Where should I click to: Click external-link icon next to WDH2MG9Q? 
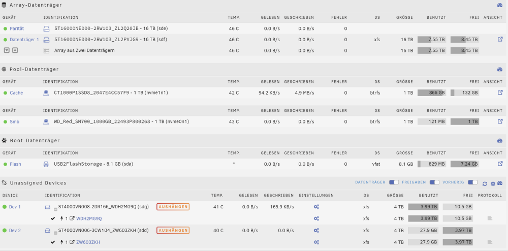[72, 218]
